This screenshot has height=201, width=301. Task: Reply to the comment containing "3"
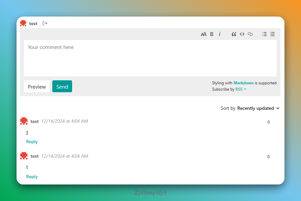pos(32,141)
